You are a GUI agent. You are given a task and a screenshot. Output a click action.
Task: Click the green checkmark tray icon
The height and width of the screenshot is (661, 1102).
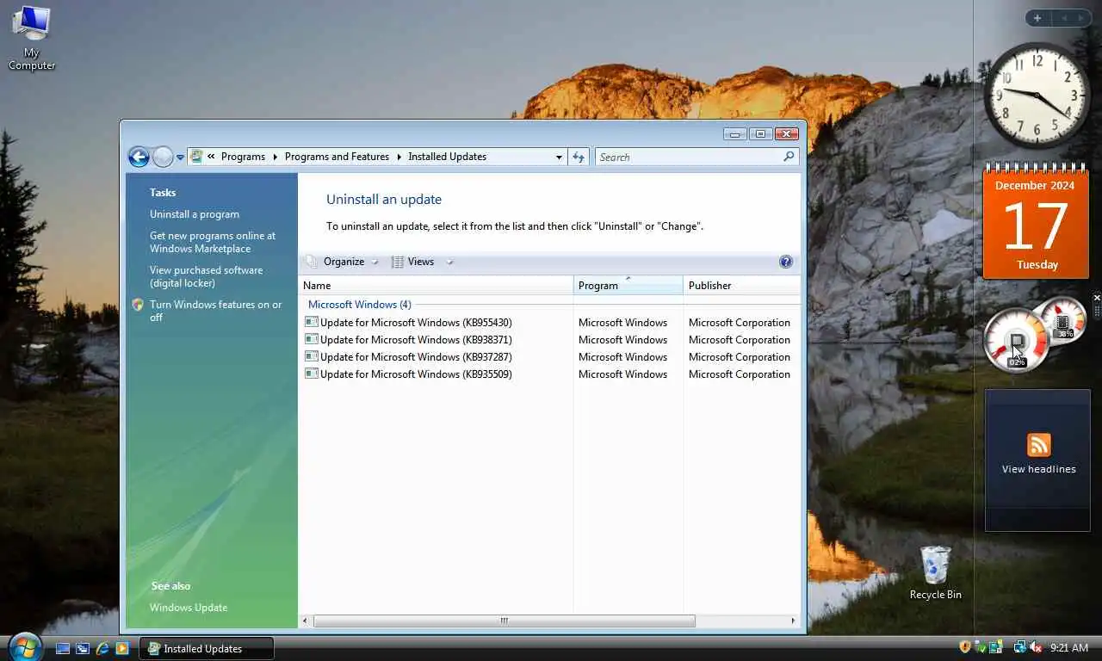[x=981, y=647]
